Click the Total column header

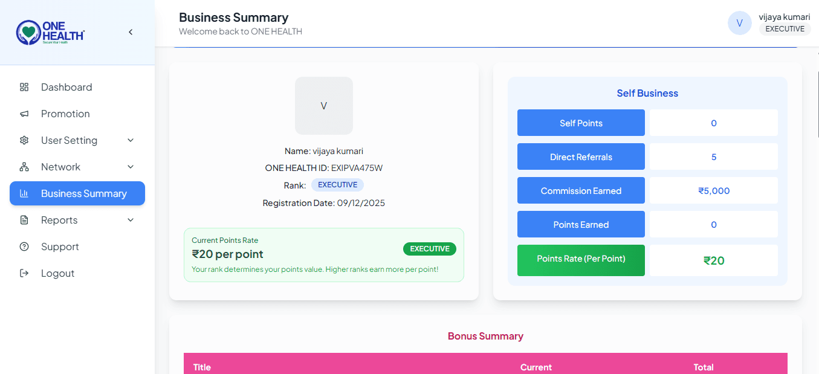click(x=704, y=367)
